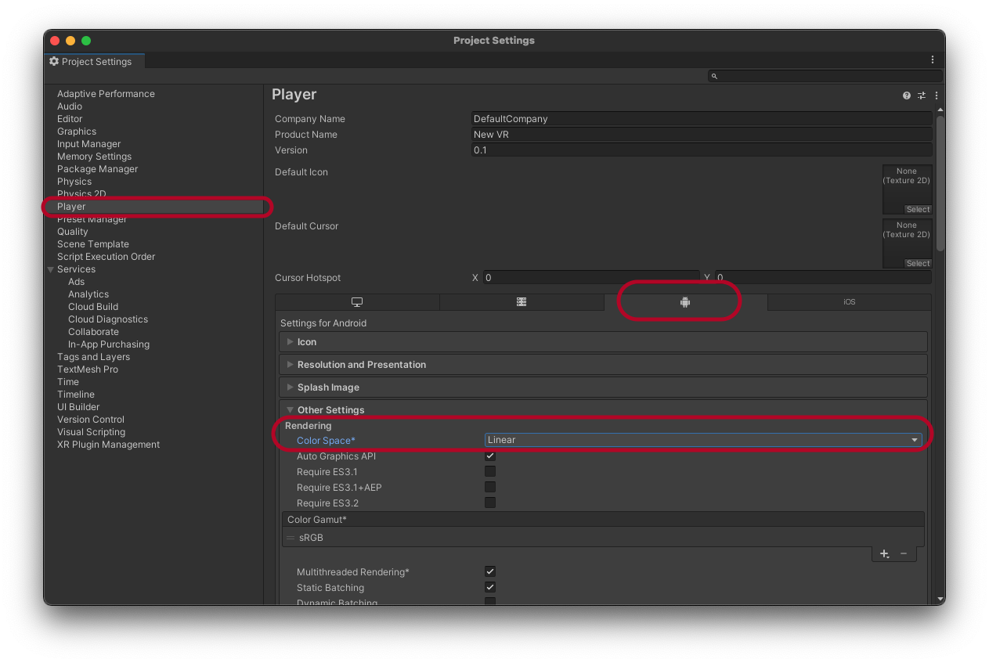Open Scene Template settings

tap(93, 244)
